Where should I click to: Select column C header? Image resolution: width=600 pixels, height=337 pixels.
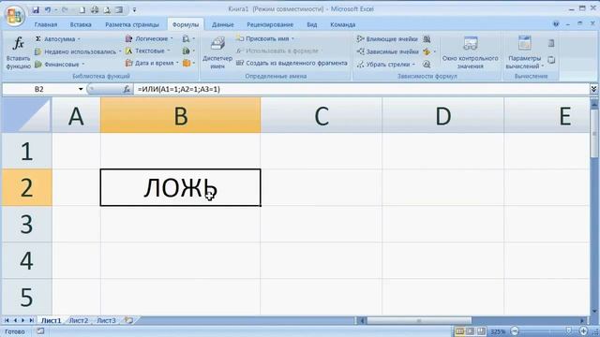(x=322, y=115)
